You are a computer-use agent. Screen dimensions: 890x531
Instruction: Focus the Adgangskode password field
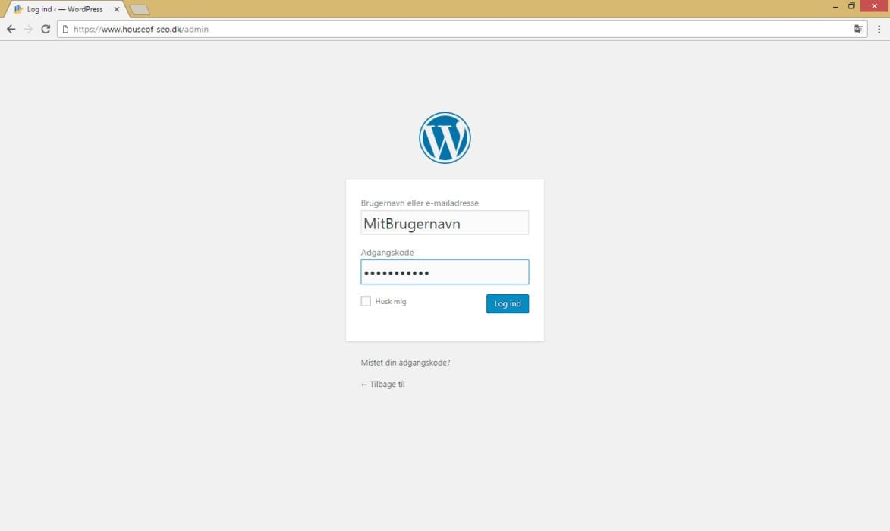(x=445, y=272)
